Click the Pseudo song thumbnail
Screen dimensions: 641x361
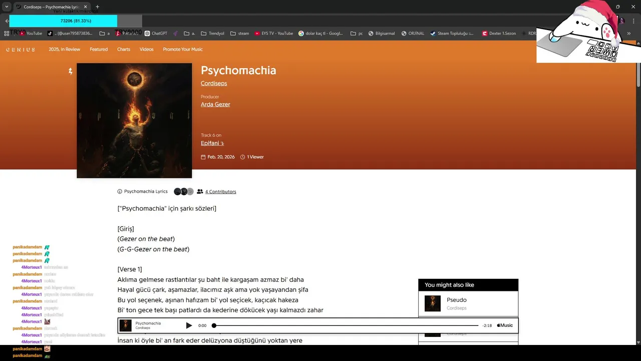[x=433, y=303]
